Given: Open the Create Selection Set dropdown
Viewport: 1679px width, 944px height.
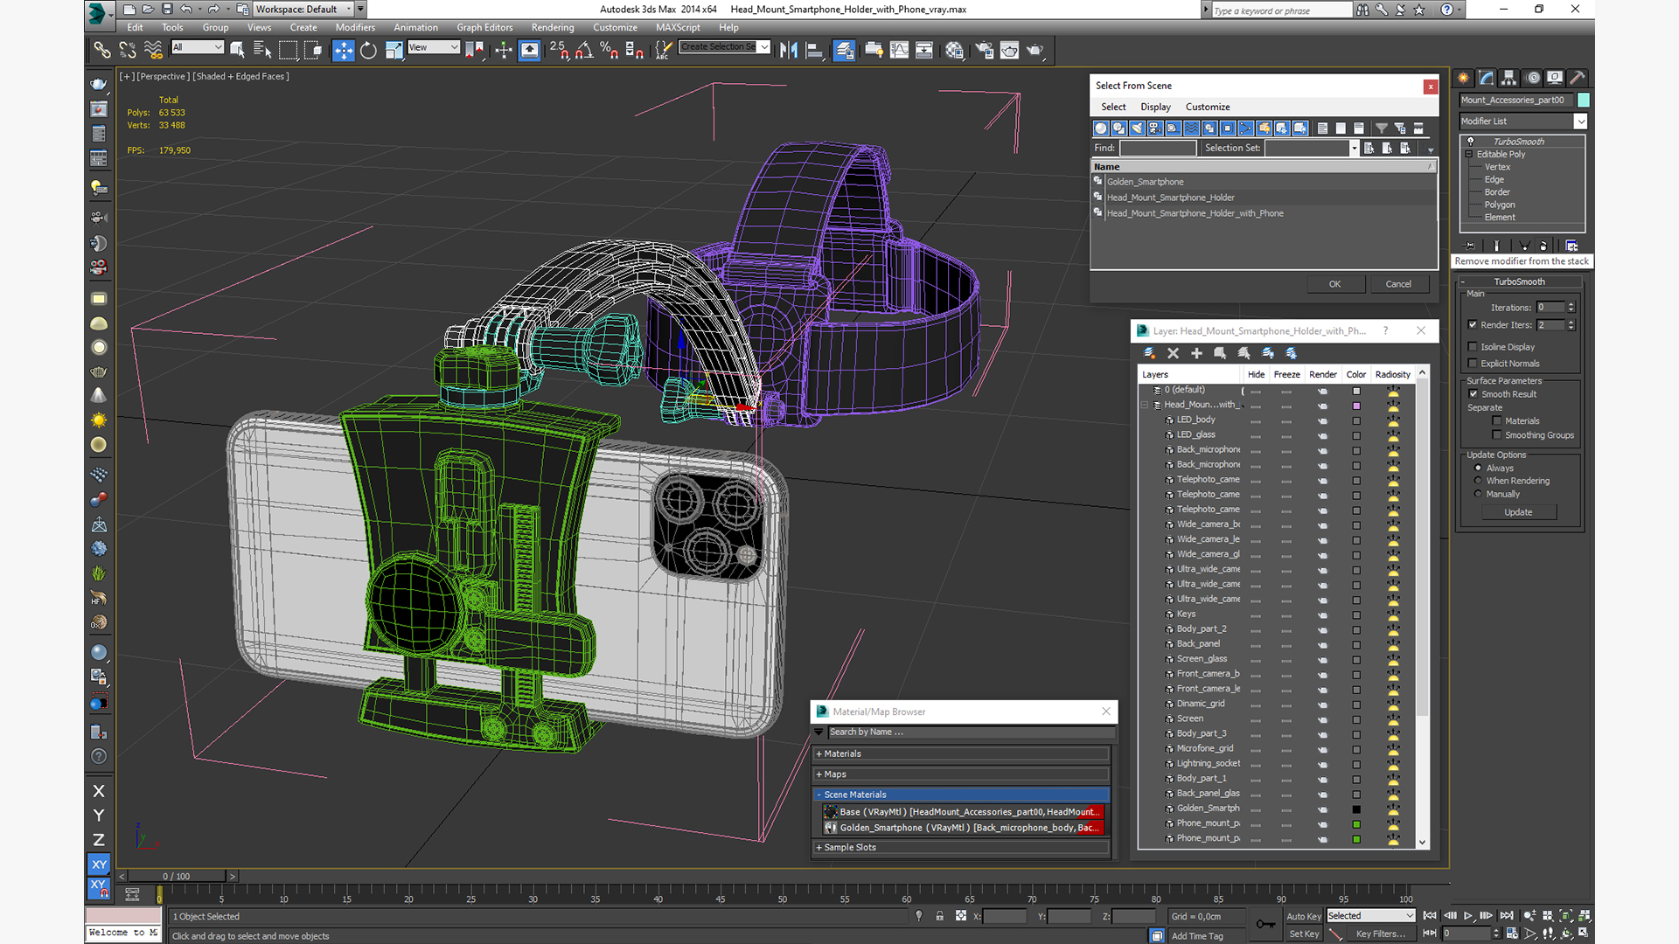Looking at the screenshot, I should (725, 47).
